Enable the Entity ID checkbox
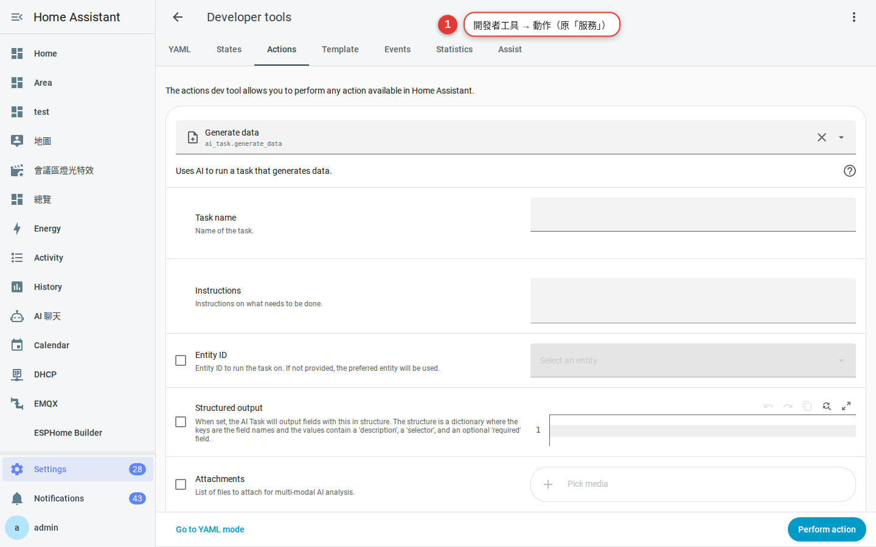This screenshot has width=876, height=547. pyautogui.click(x=181, y=360)
